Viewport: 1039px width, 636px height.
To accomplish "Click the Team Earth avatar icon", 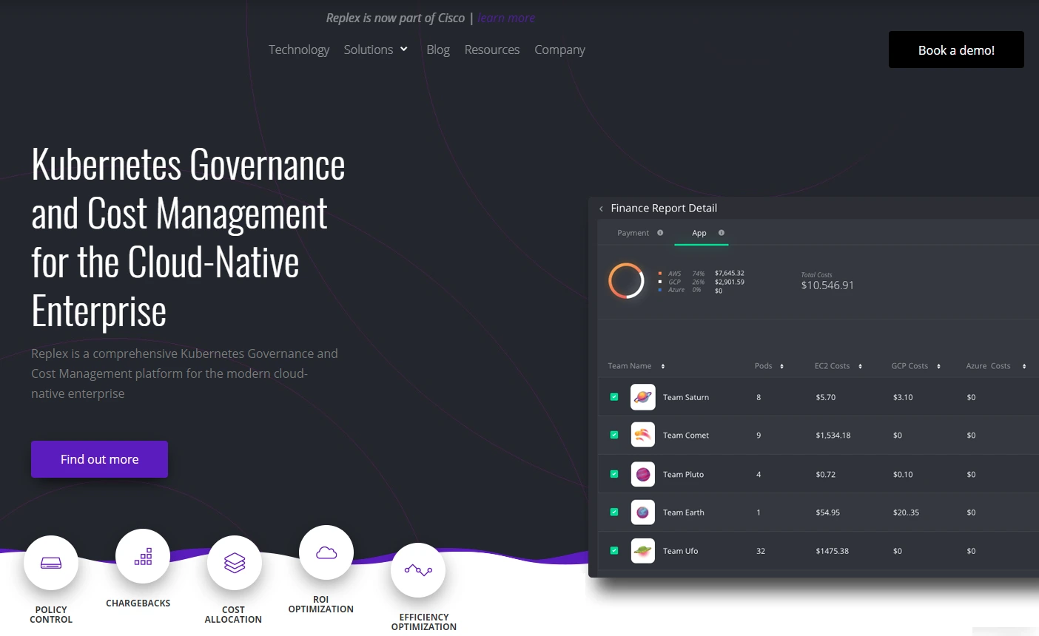I will point(642,512).
